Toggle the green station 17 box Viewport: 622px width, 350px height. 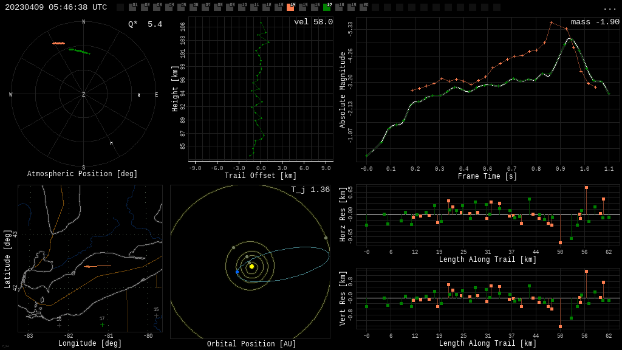[327, 7]
